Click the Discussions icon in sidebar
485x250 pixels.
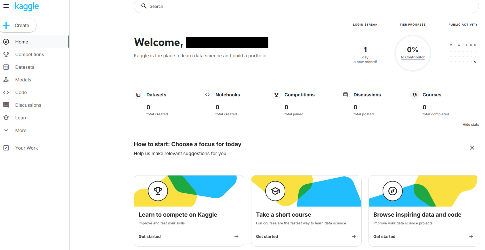point(6,105)
